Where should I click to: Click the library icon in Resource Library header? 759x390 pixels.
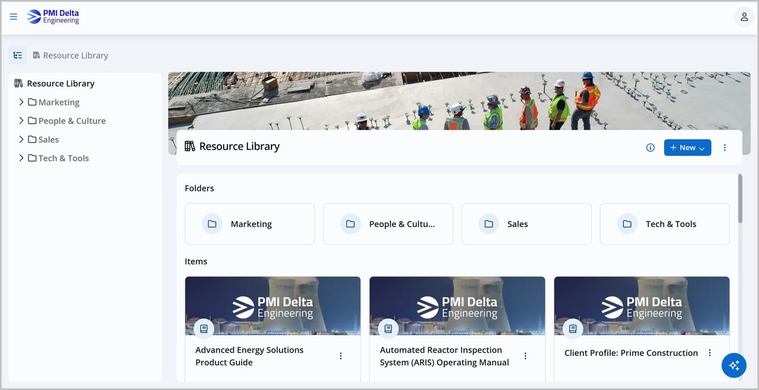[190, 146]
